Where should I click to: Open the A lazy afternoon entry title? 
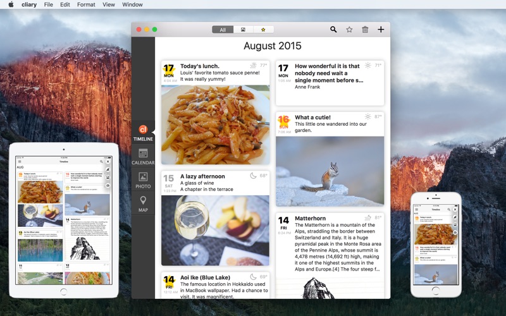(202, 176)
